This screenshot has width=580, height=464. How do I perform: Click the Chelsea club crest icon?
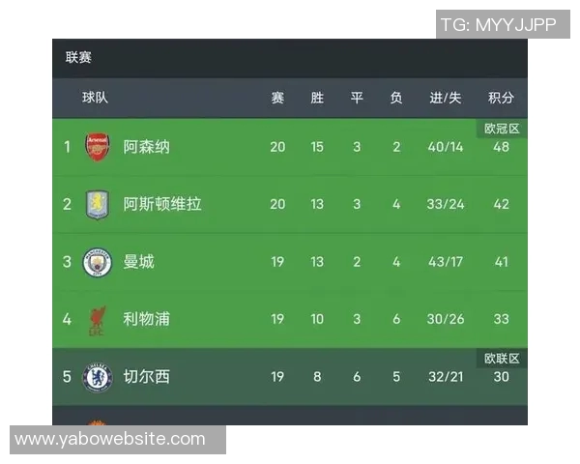[98, 376]
